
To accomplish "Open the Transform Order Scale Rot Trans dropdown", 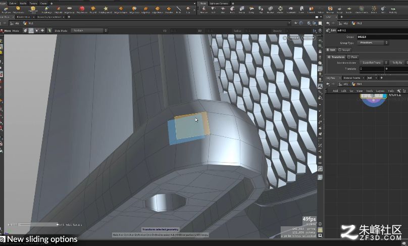I will (373, 63).
